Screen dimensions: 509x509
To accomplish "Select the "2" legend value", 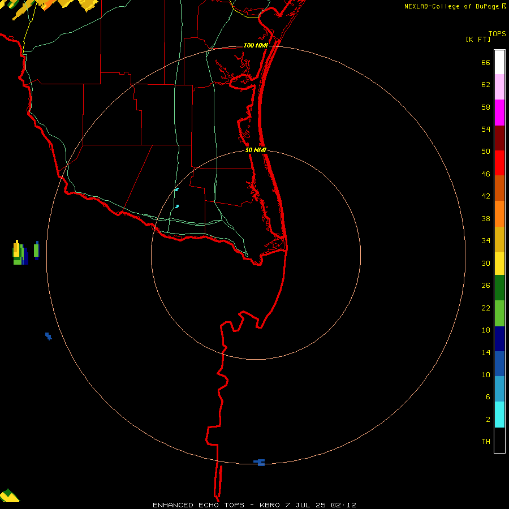I will tap(488, 420).
